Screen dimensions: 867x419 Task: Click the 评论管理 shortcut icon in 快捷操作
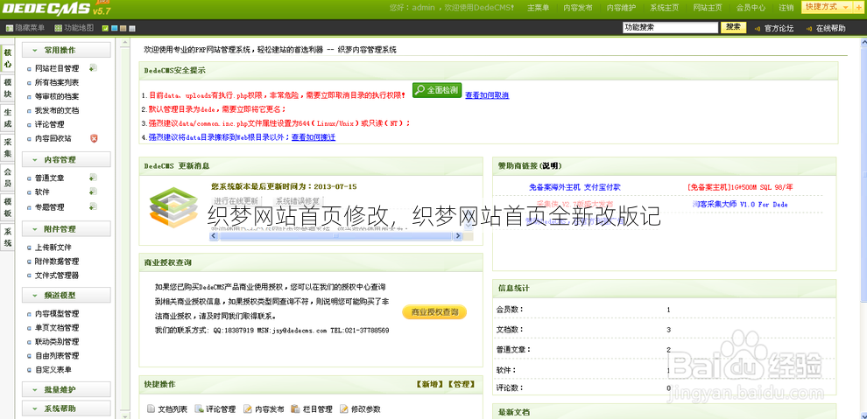click(199, 409)
